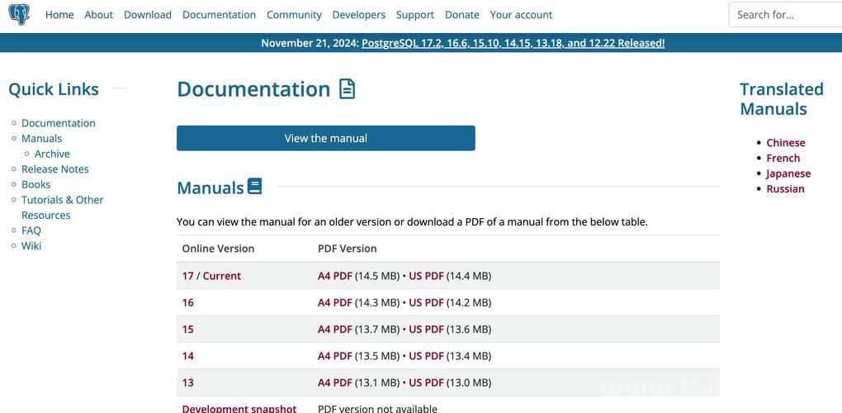Screen dimensions: 842x413
Task: Download A4 PDF for version 17
Action: click(334, 276)
